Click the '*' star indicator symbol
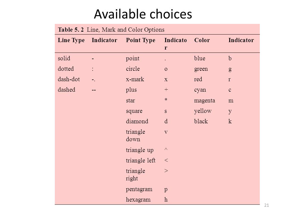Screen dimensions: 286x215 (x=166, y=100)
